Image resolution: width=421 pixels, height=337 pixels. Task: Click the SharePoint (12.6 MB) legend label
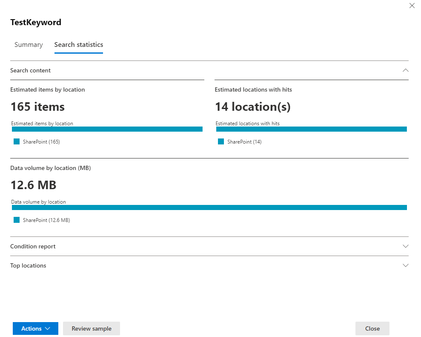pos(46,220)
